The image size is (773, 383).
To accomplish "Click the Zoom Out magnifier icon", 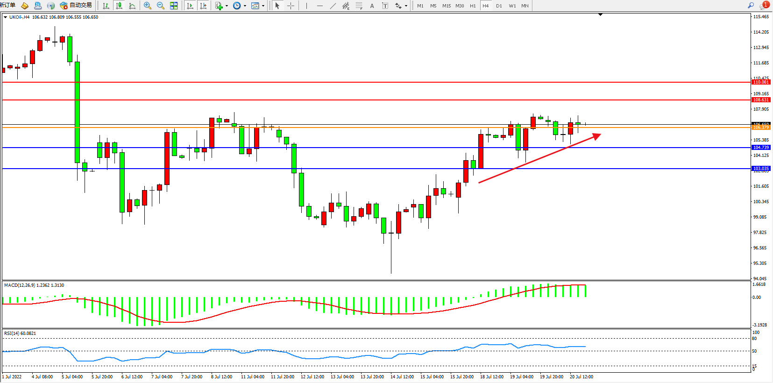I will coord(161,6).
